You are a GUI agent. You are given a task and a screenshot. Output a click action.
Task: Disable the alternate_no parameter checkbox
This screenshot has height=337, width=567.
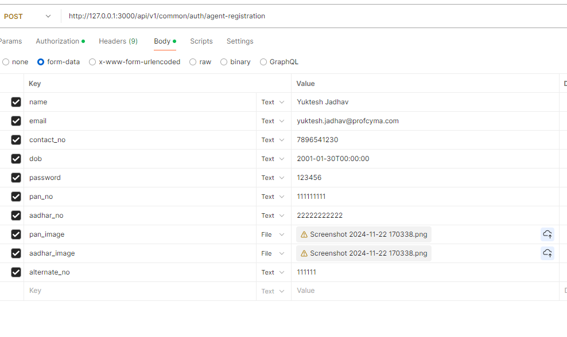pyautogui.click(x=16, y=272)
